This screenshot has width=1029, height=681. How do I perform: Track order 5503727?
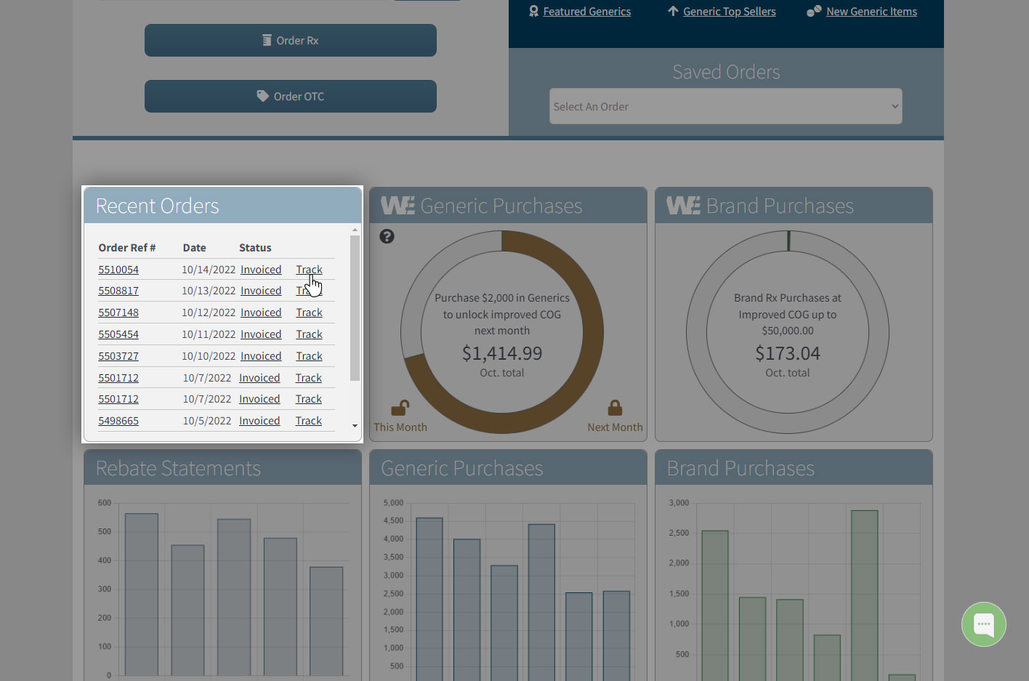pyautogui.click(x=309, y=356)
